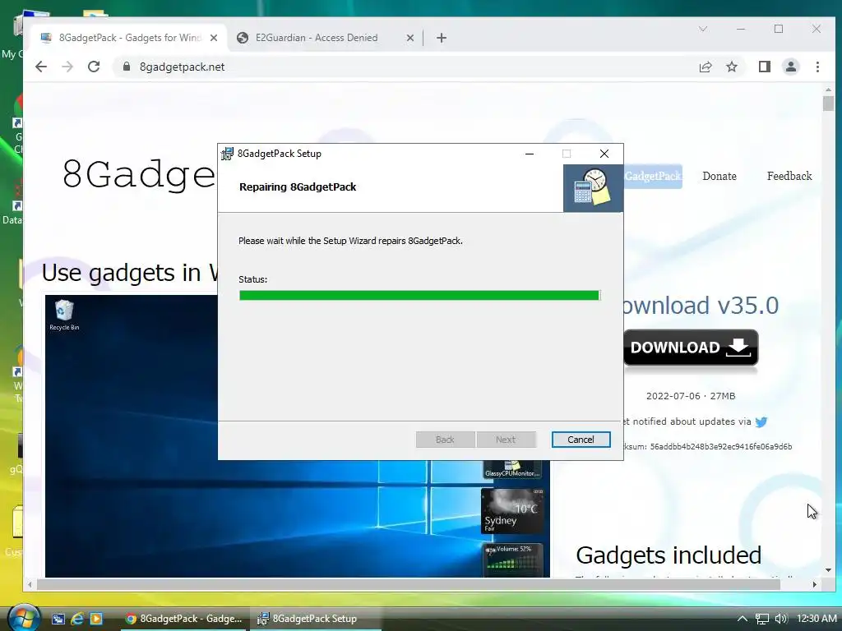Open the Feedback page link
This screenshot has width=842, height=631.
[x=789, y=176]
